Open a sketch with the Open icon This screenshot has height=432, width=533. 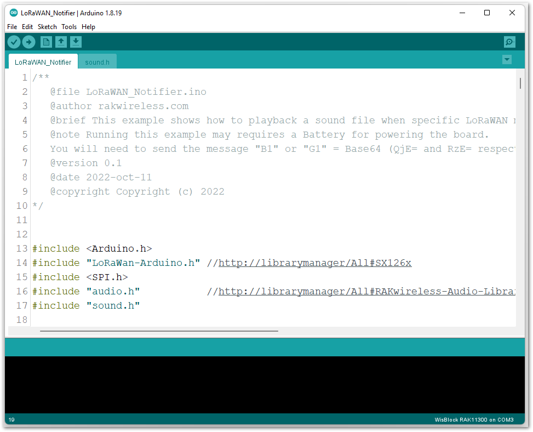[x=61, y=42]
